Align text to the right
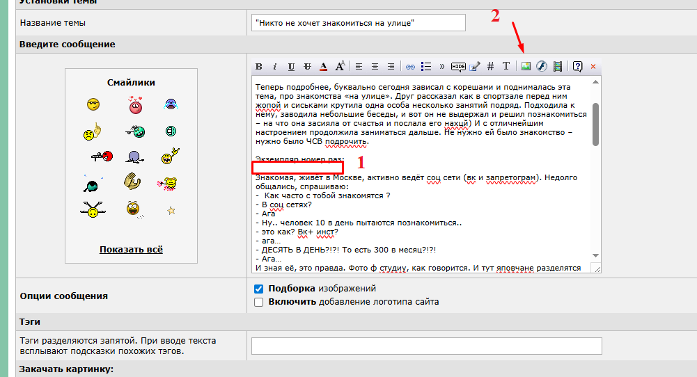 391,67
